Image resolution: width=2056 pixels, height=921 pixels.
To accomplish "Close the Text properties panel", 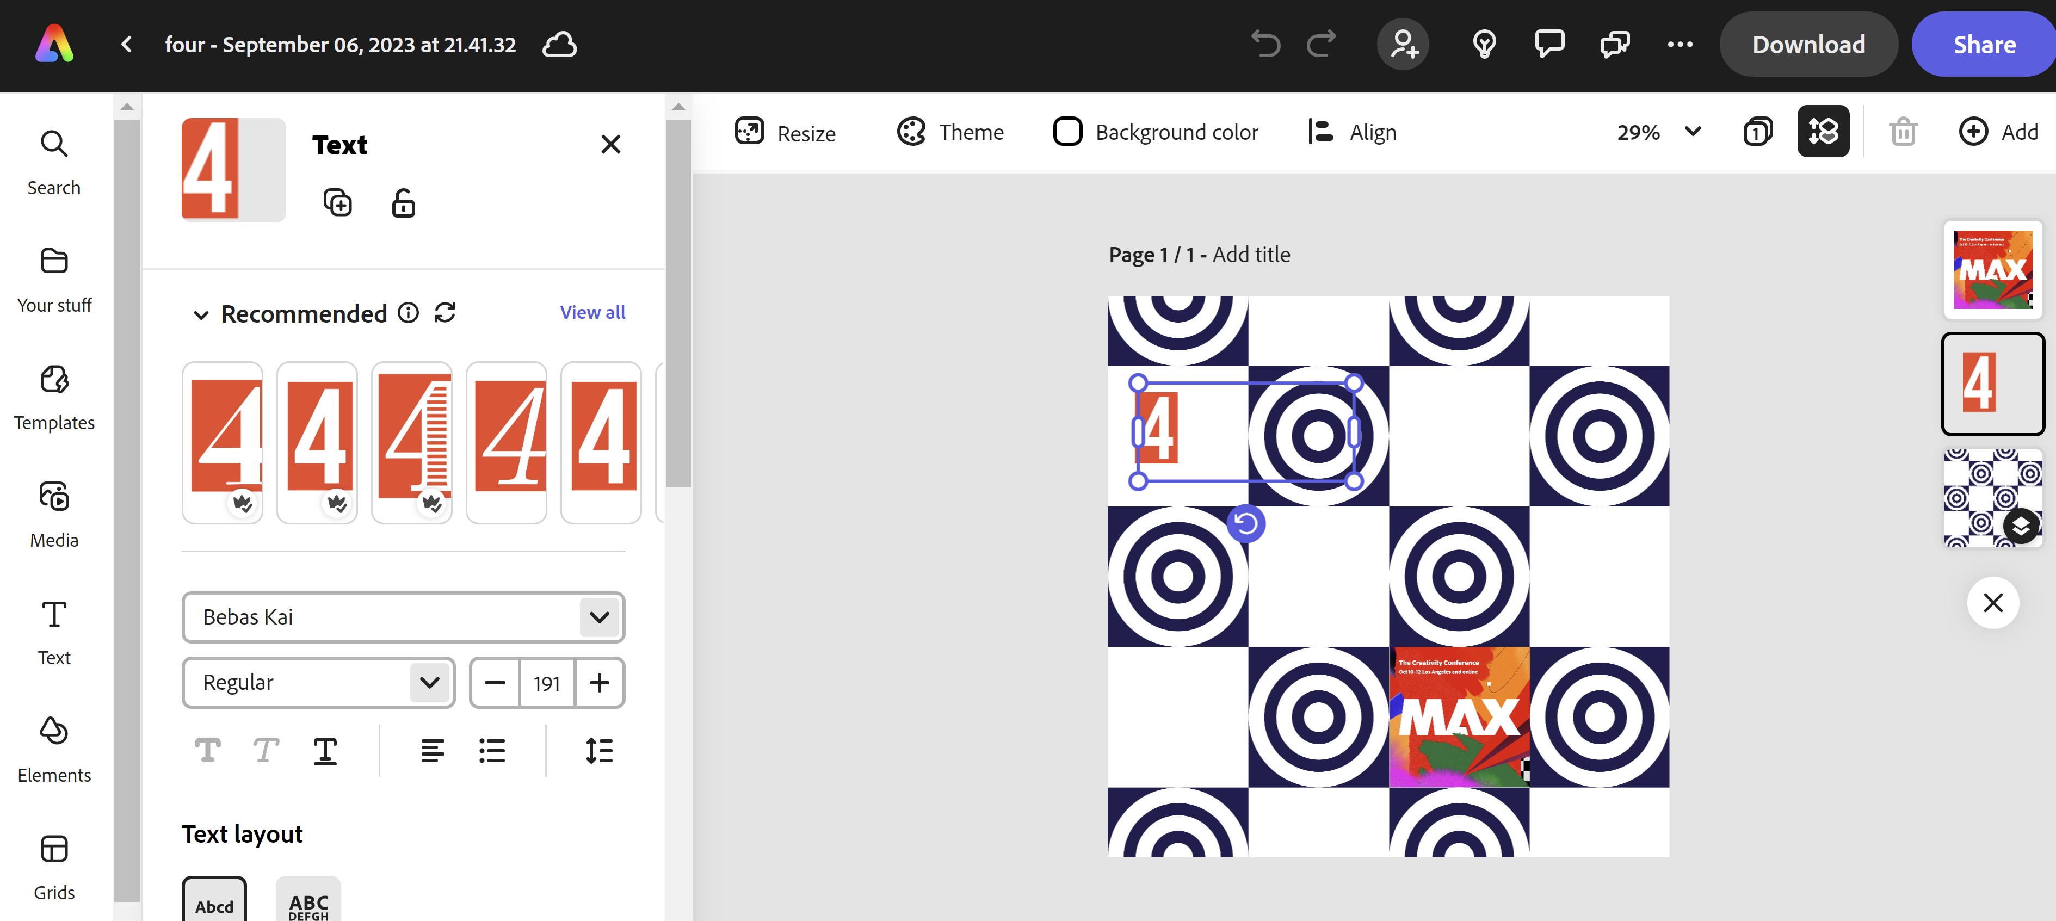I will (610, 145).
